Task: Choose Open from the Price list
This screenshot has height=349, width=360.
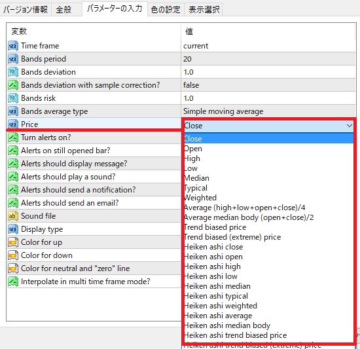Action: [x=268, y=149]
